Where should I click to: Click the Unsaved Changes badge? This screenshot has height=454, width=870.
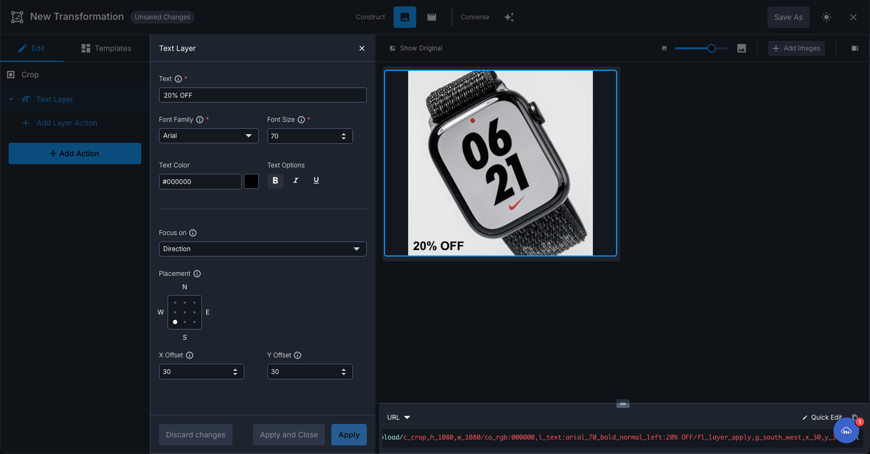point(162,17)
